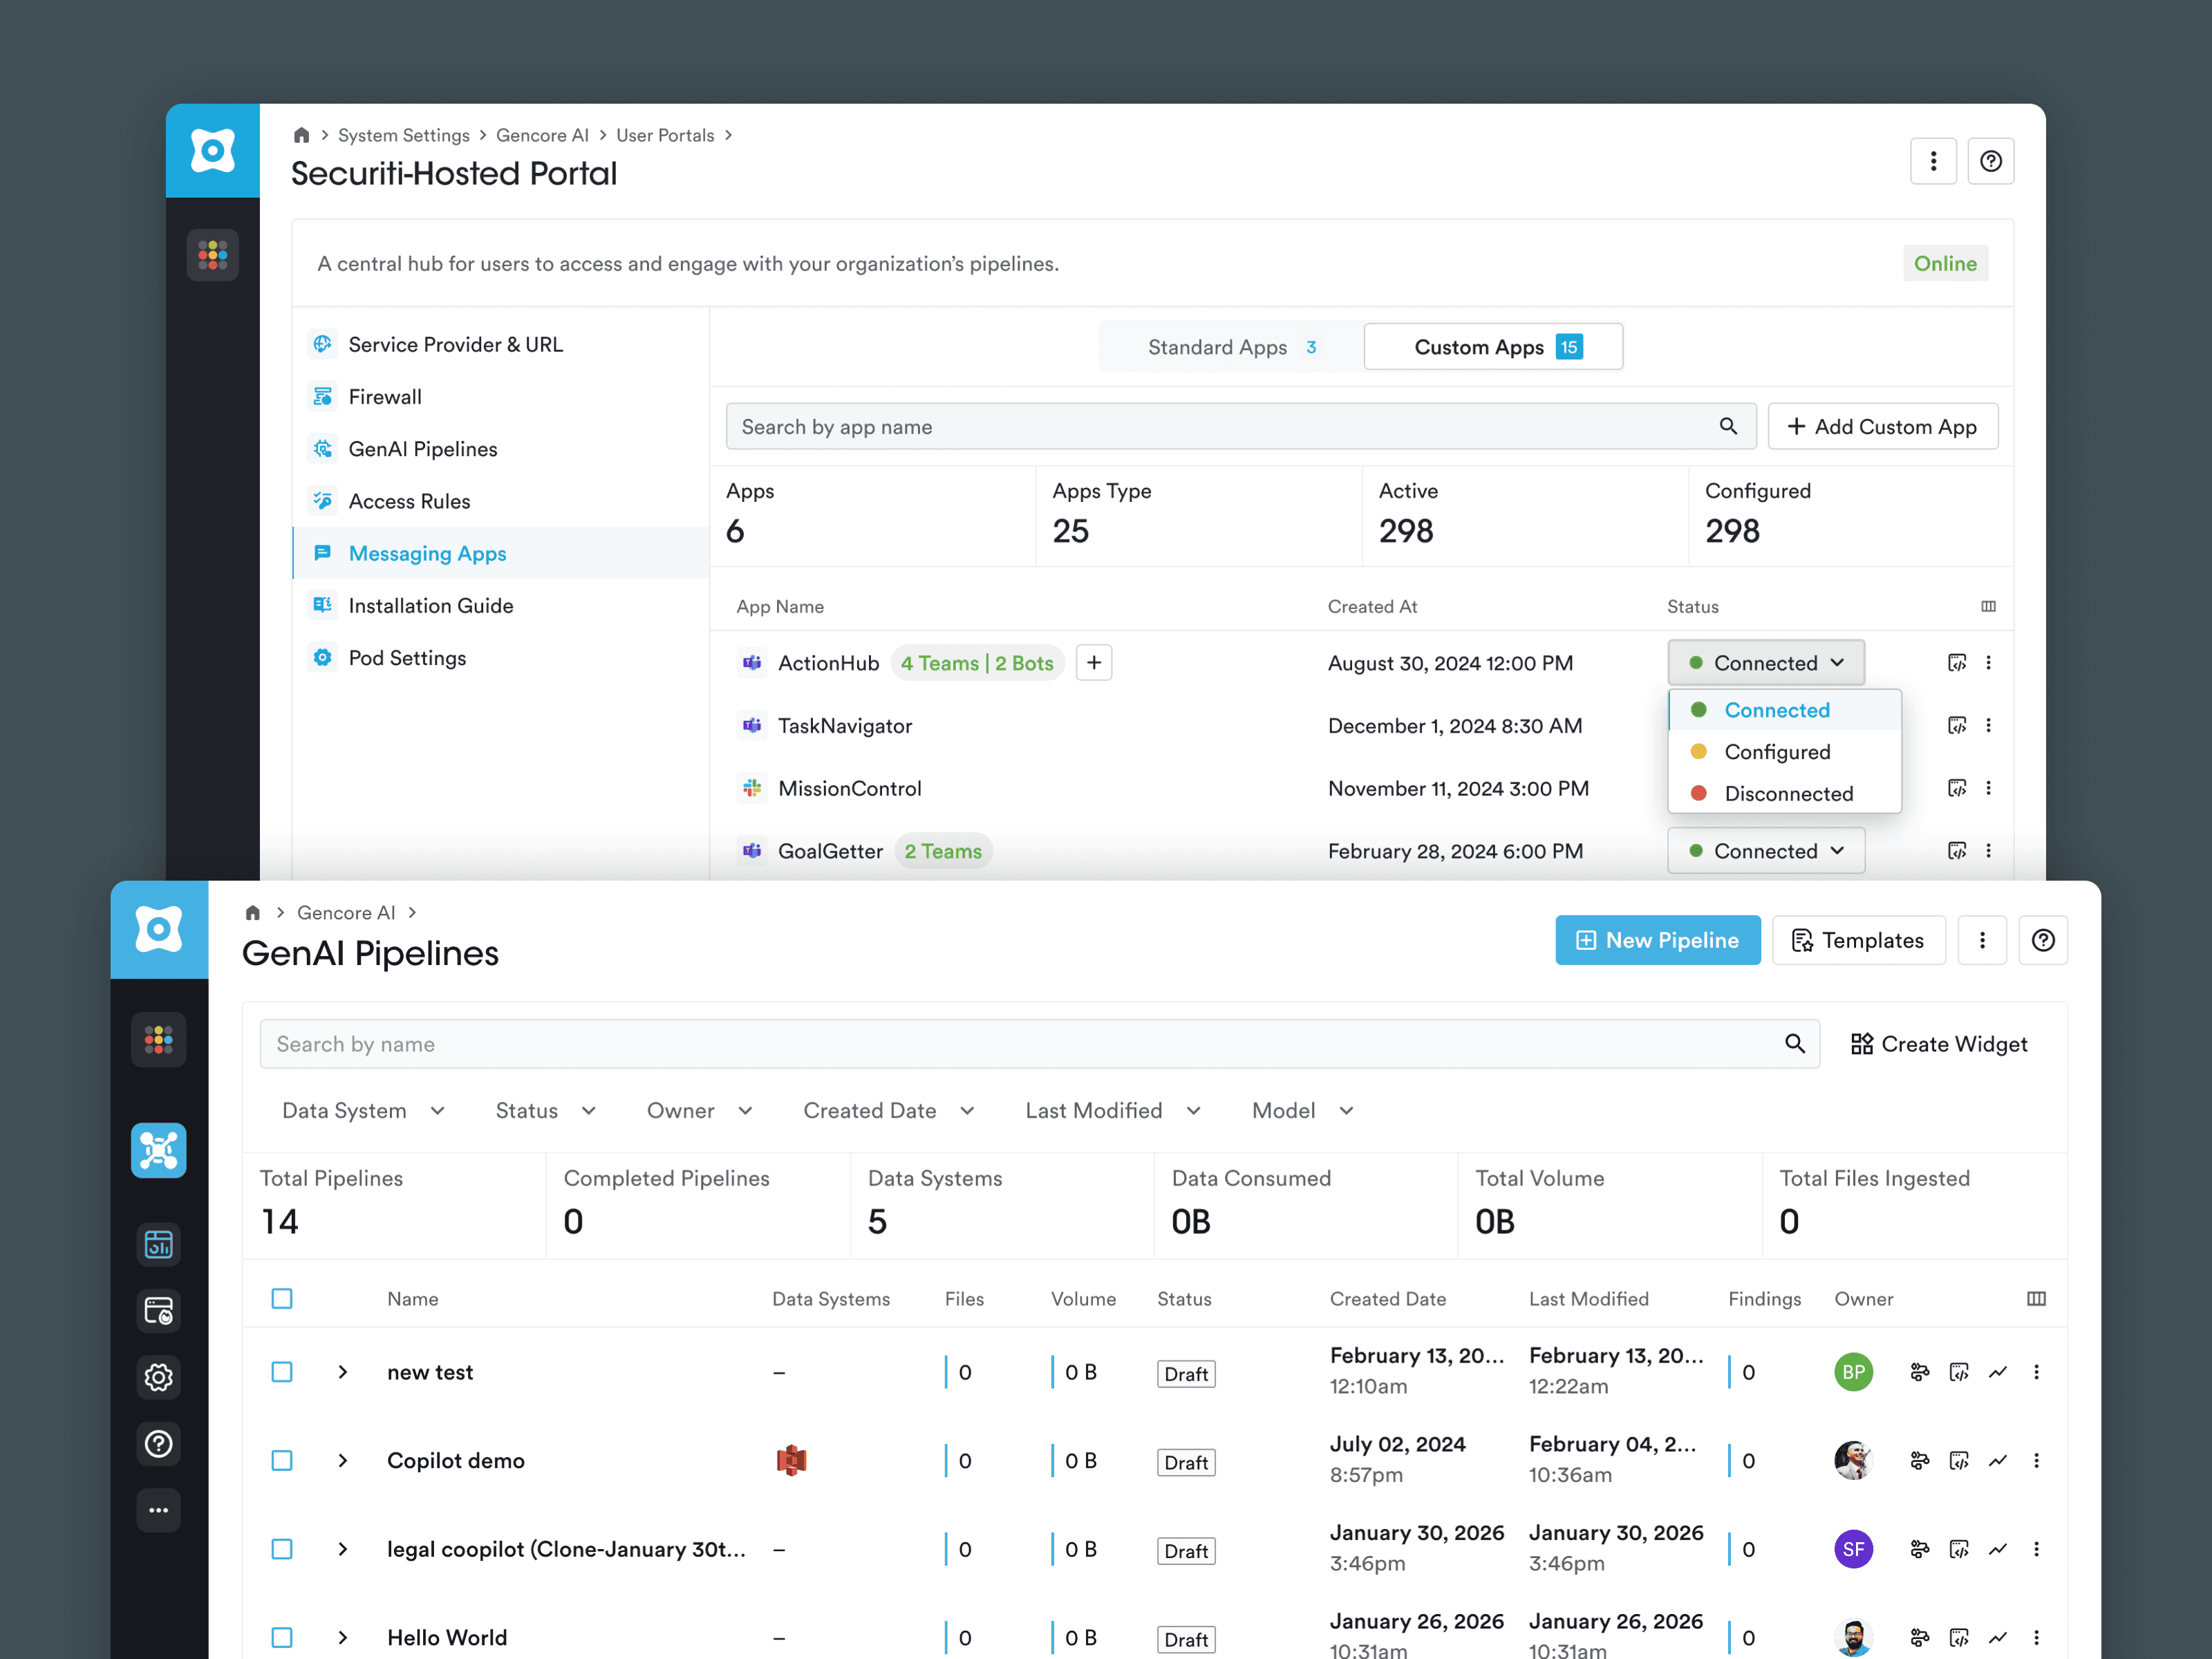Open the help question-mark icon in the sidebar
The height and width of the screenshot is (1659, 2212).
click(x=158, y=1444)
